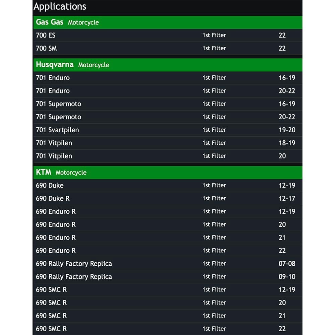
Task: Click 690 SMC R 12-19 row
Action: pyautogui.click(x=168, y=290)
